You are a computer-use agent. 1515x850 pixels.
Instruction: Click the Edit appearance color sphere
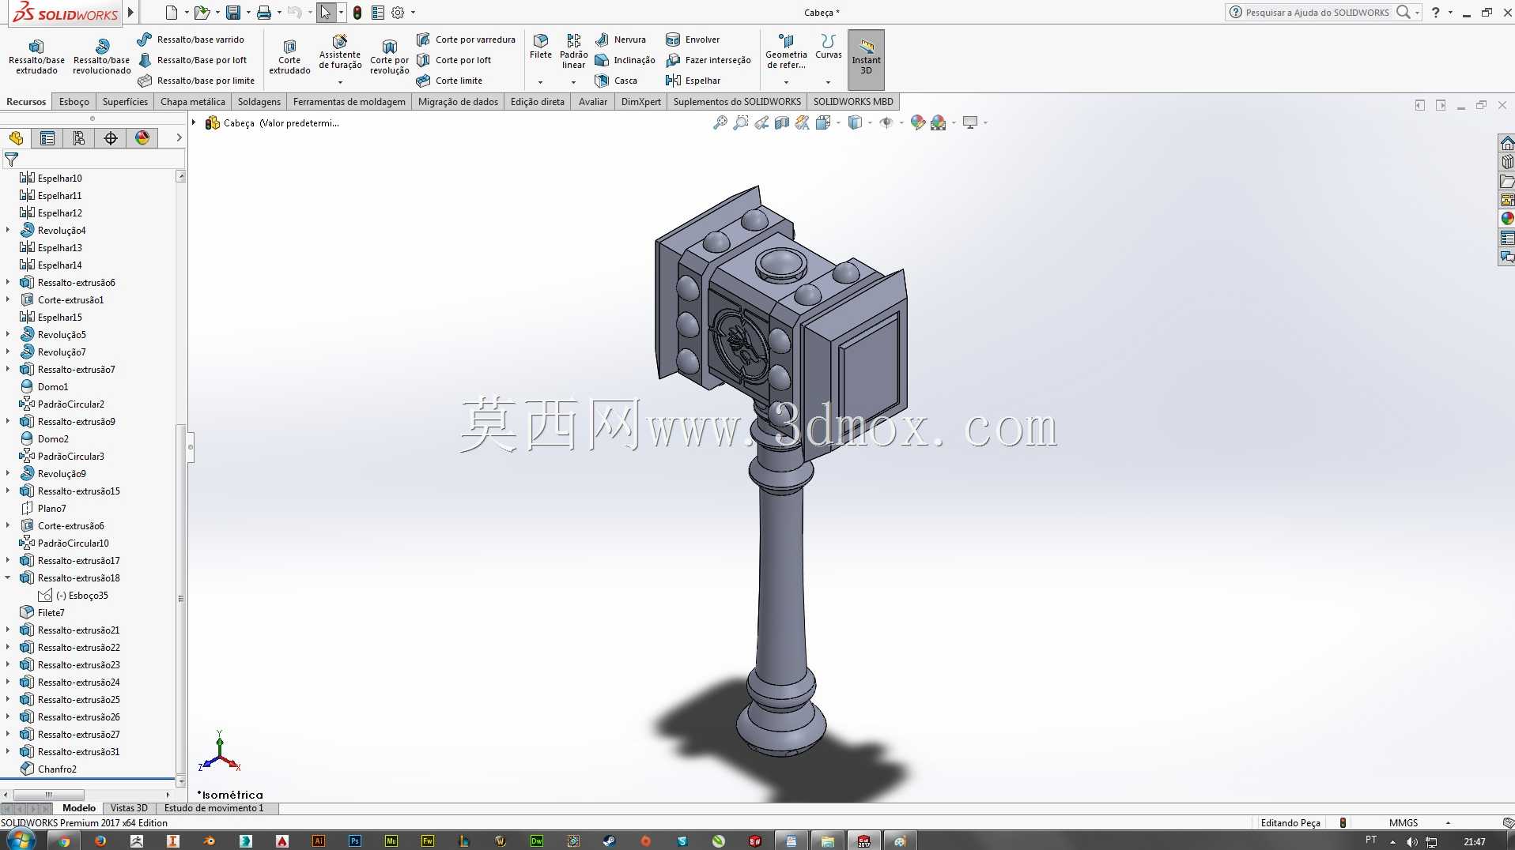click(x=917, y=122)
